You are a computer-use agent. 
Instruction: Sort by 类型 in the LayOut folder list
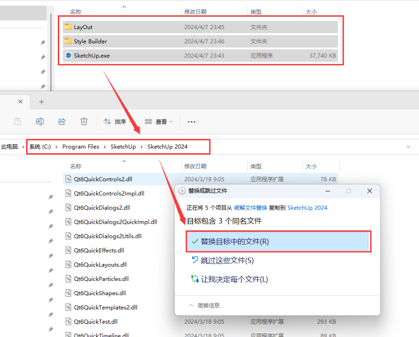click(255, 12)
